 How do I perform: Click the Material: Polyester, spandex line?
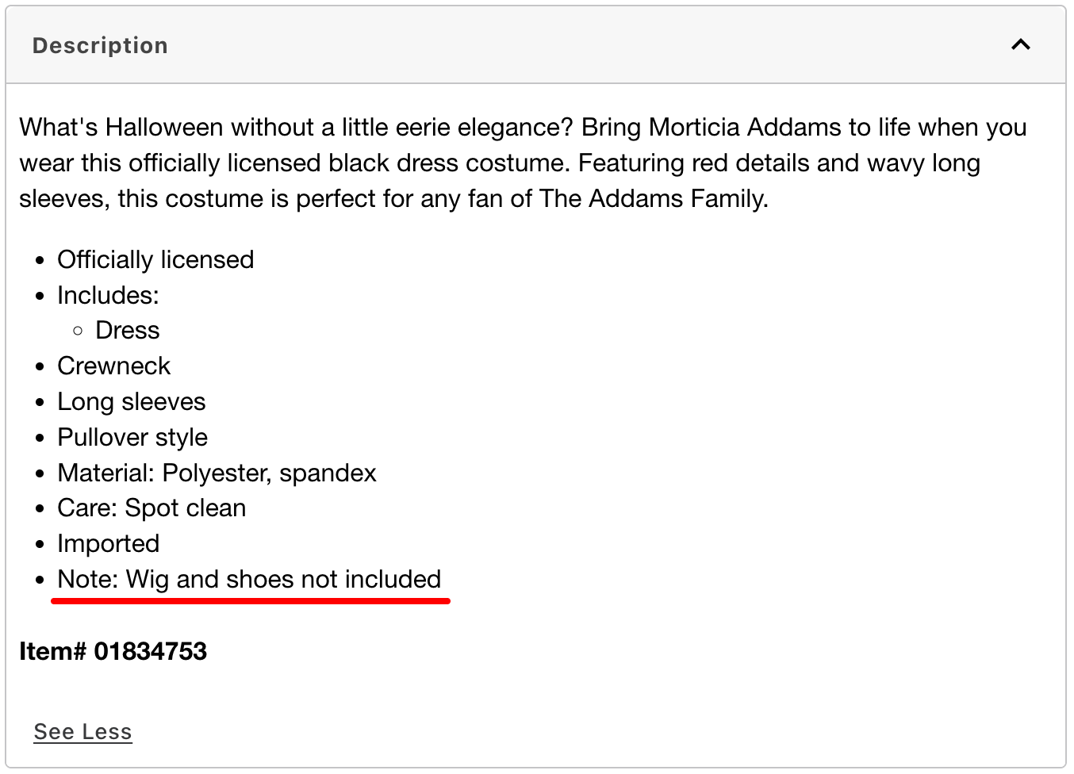tap(217, 473)
